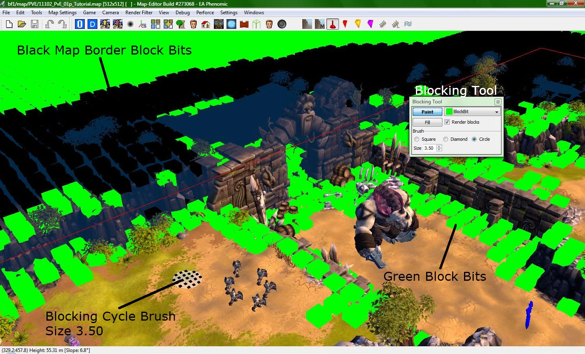Open the Render Filter menu

[139, 13]
